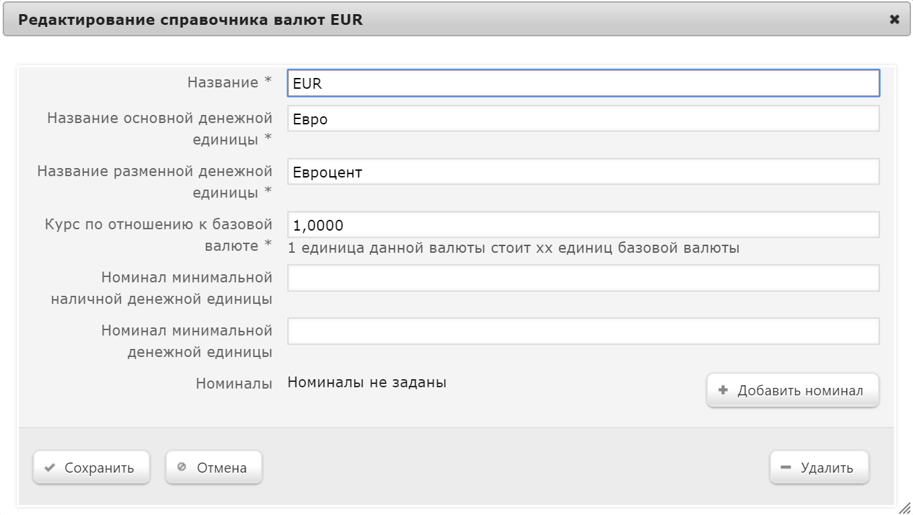
Task: Close the EUR currency edit dialog
Action: coord(894,19)
